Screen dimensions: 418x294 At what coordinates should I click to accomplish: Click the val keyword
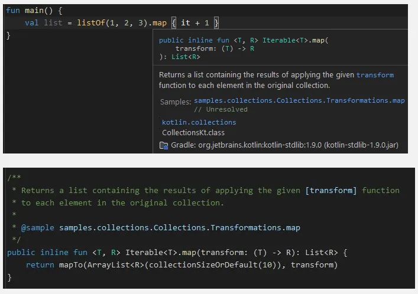(32, 23)
